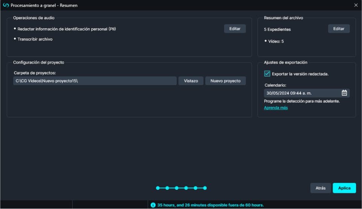Click the app logo in title bar

point(6,5)
